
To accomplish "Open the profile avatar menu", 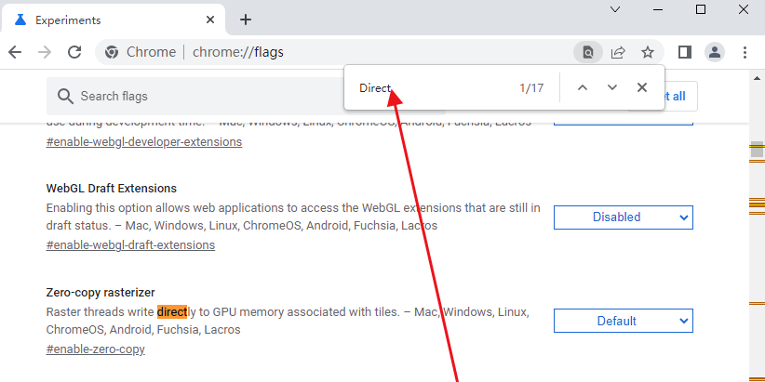I will pyautogui.click(x=715, y=52).
